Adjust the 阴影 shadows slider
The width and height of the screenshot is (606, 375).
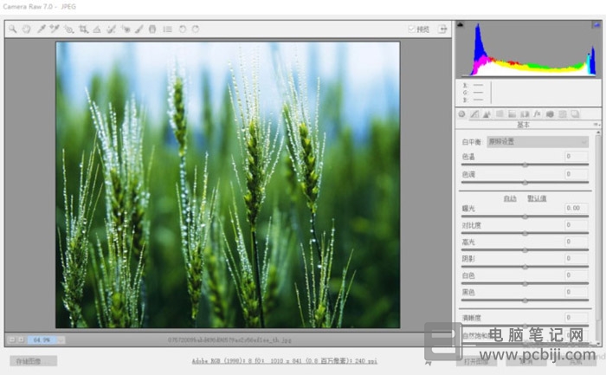(x=525, y=267)
